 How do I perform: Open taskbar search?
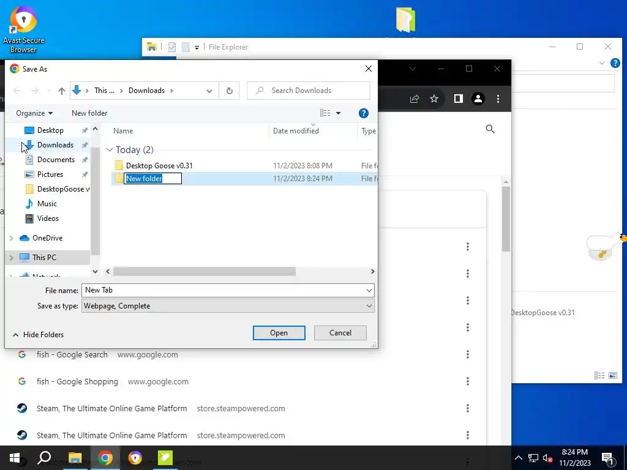click(x=44, y=458)
